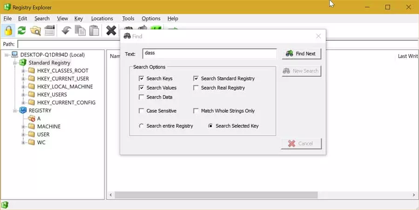Click the binoculars icon in Find title
419x210 pixels.
(127, 36)
